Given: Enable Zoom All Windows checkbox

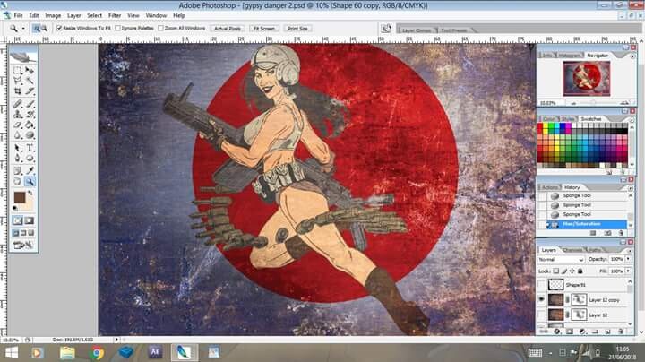Looking at the screenshot, I should coord(161,28).
